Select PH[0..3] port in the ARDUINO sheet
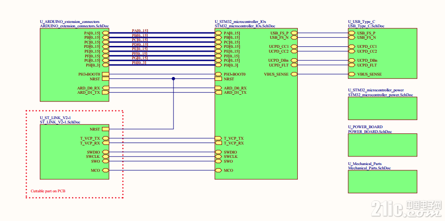The image size is (445, 221). 105,65
